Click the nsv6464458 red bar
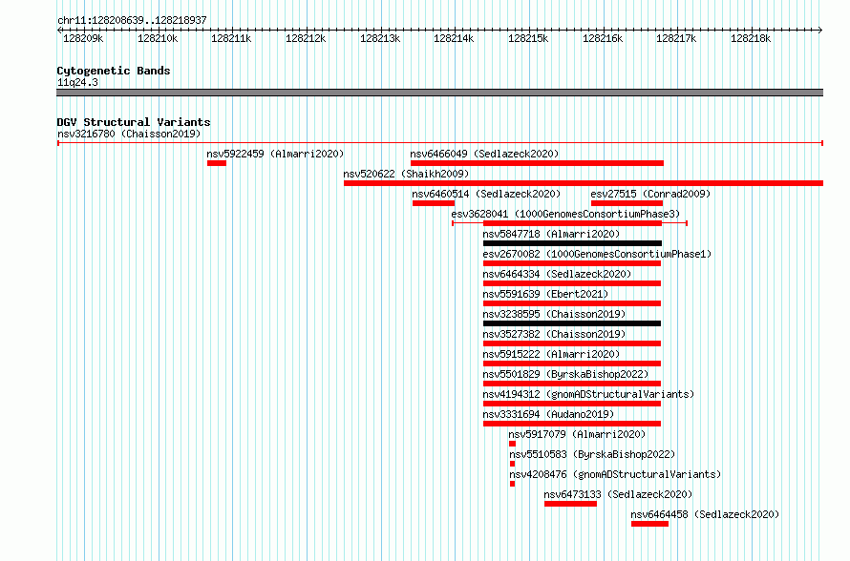Image resolution: width=850 pixels, height=561 pixels. pyautogui.click(x=650, y=524)
